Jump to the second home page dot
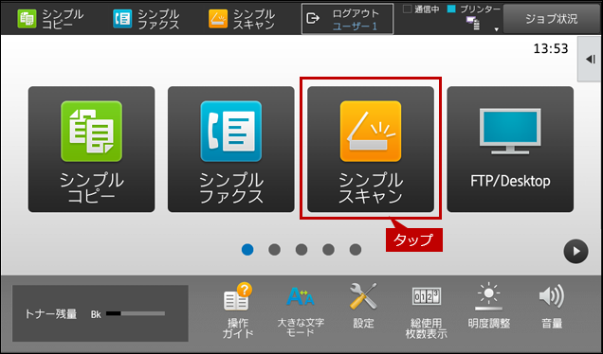 click(274, 250)
